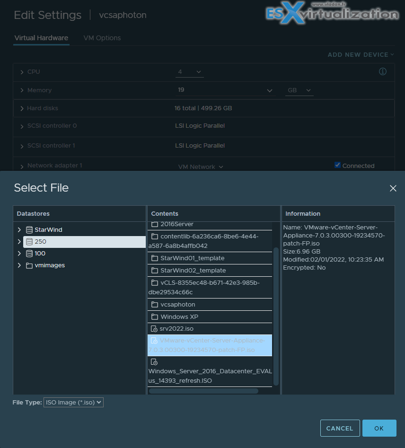Image resolution: width=405 pixels, height=448 pixels.
Task: Open the VM Network dropdown
Action: click(x=201, y=167)
